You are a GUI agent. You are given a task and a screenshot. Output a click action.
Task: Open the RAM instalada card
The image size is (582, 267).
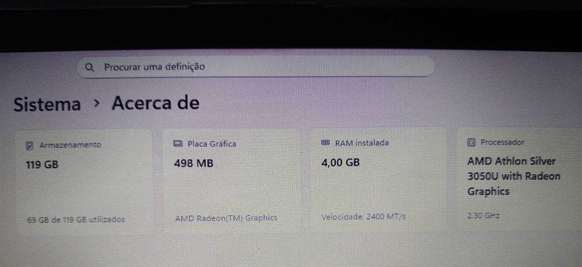click(x=379, y=180)
